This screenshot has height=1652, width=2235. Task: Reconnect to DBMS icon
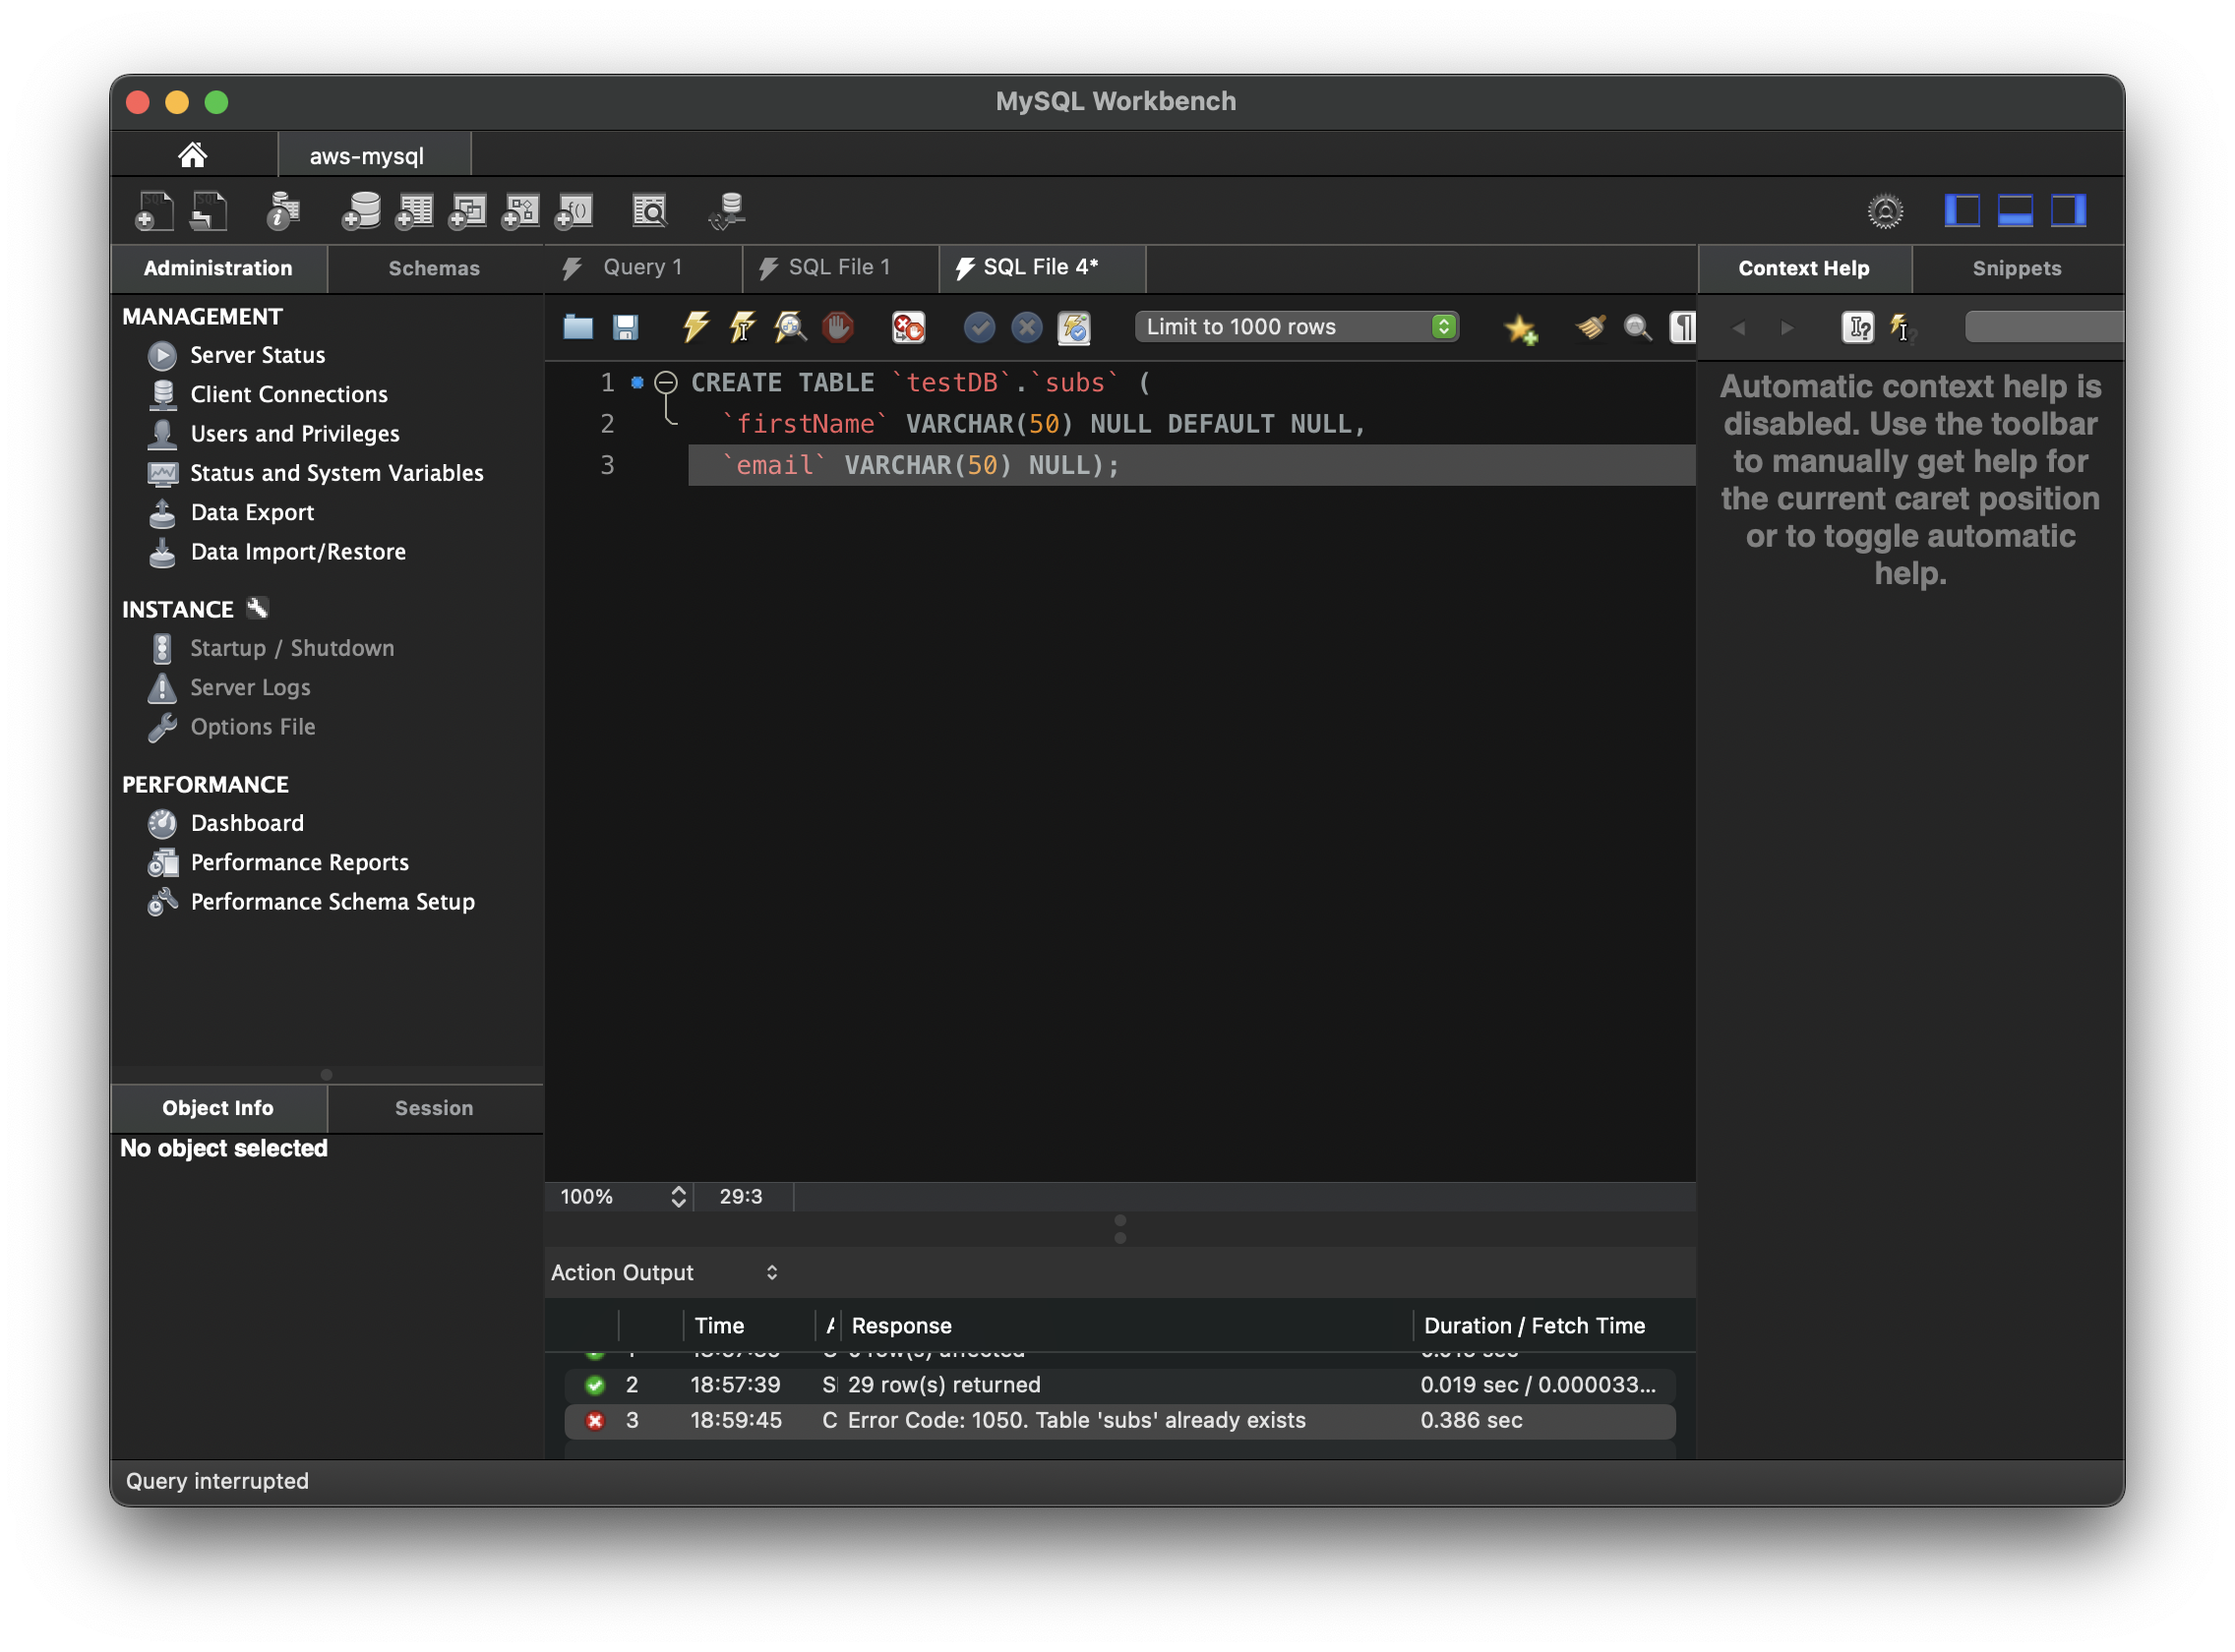tap(727, 211)
